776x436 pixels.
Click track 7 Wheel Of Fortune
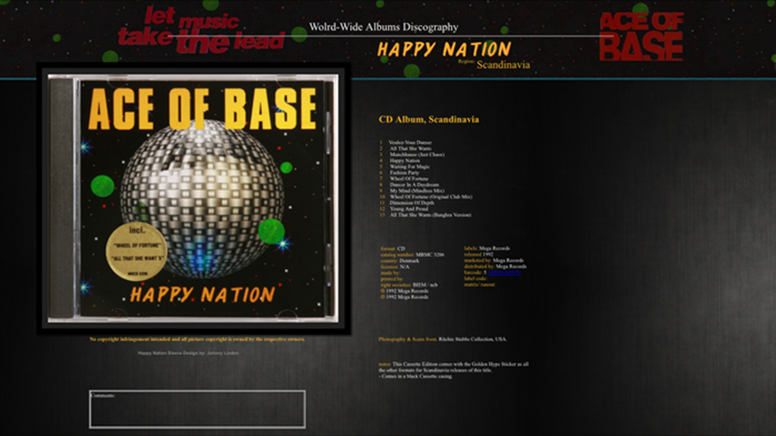(x=406, y=178)
